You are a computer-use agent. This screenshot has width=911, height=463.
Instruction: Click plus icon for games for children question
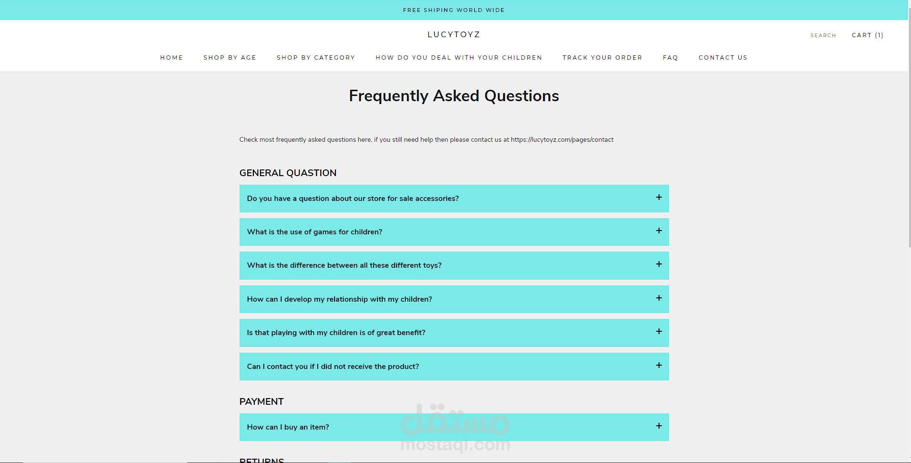coord(659,231)
